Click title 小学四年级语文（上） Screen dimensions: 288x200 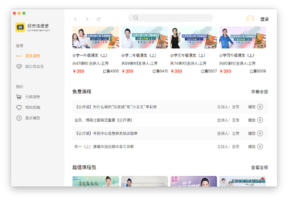[237, 55]
